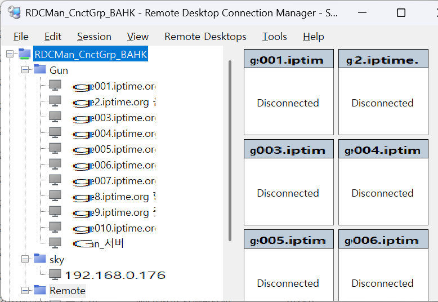Click the tree panel vertical scrollbar
Image resolution: width=438 pixels, height=302 pixels.
(230, 150)
